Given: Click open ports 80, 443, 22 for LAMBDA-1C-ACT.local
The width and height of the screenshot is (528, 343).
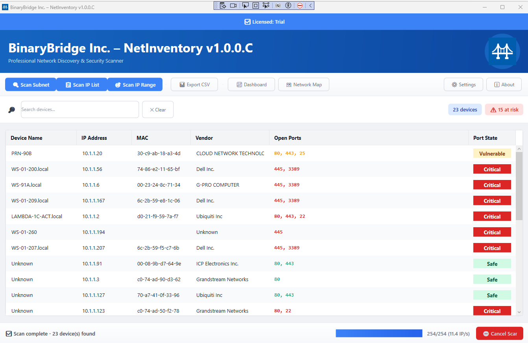Looking at the screenshot, I should click(x=290, y=217).
